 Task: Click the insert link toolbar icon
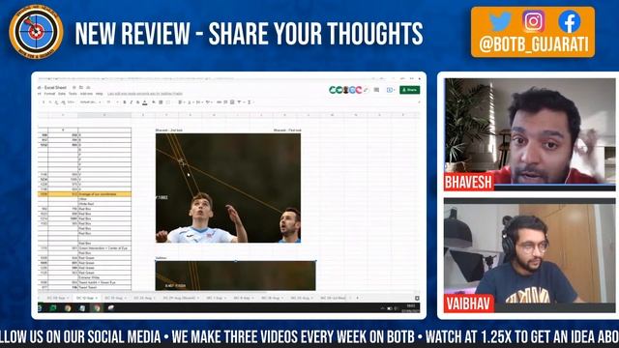219,102
